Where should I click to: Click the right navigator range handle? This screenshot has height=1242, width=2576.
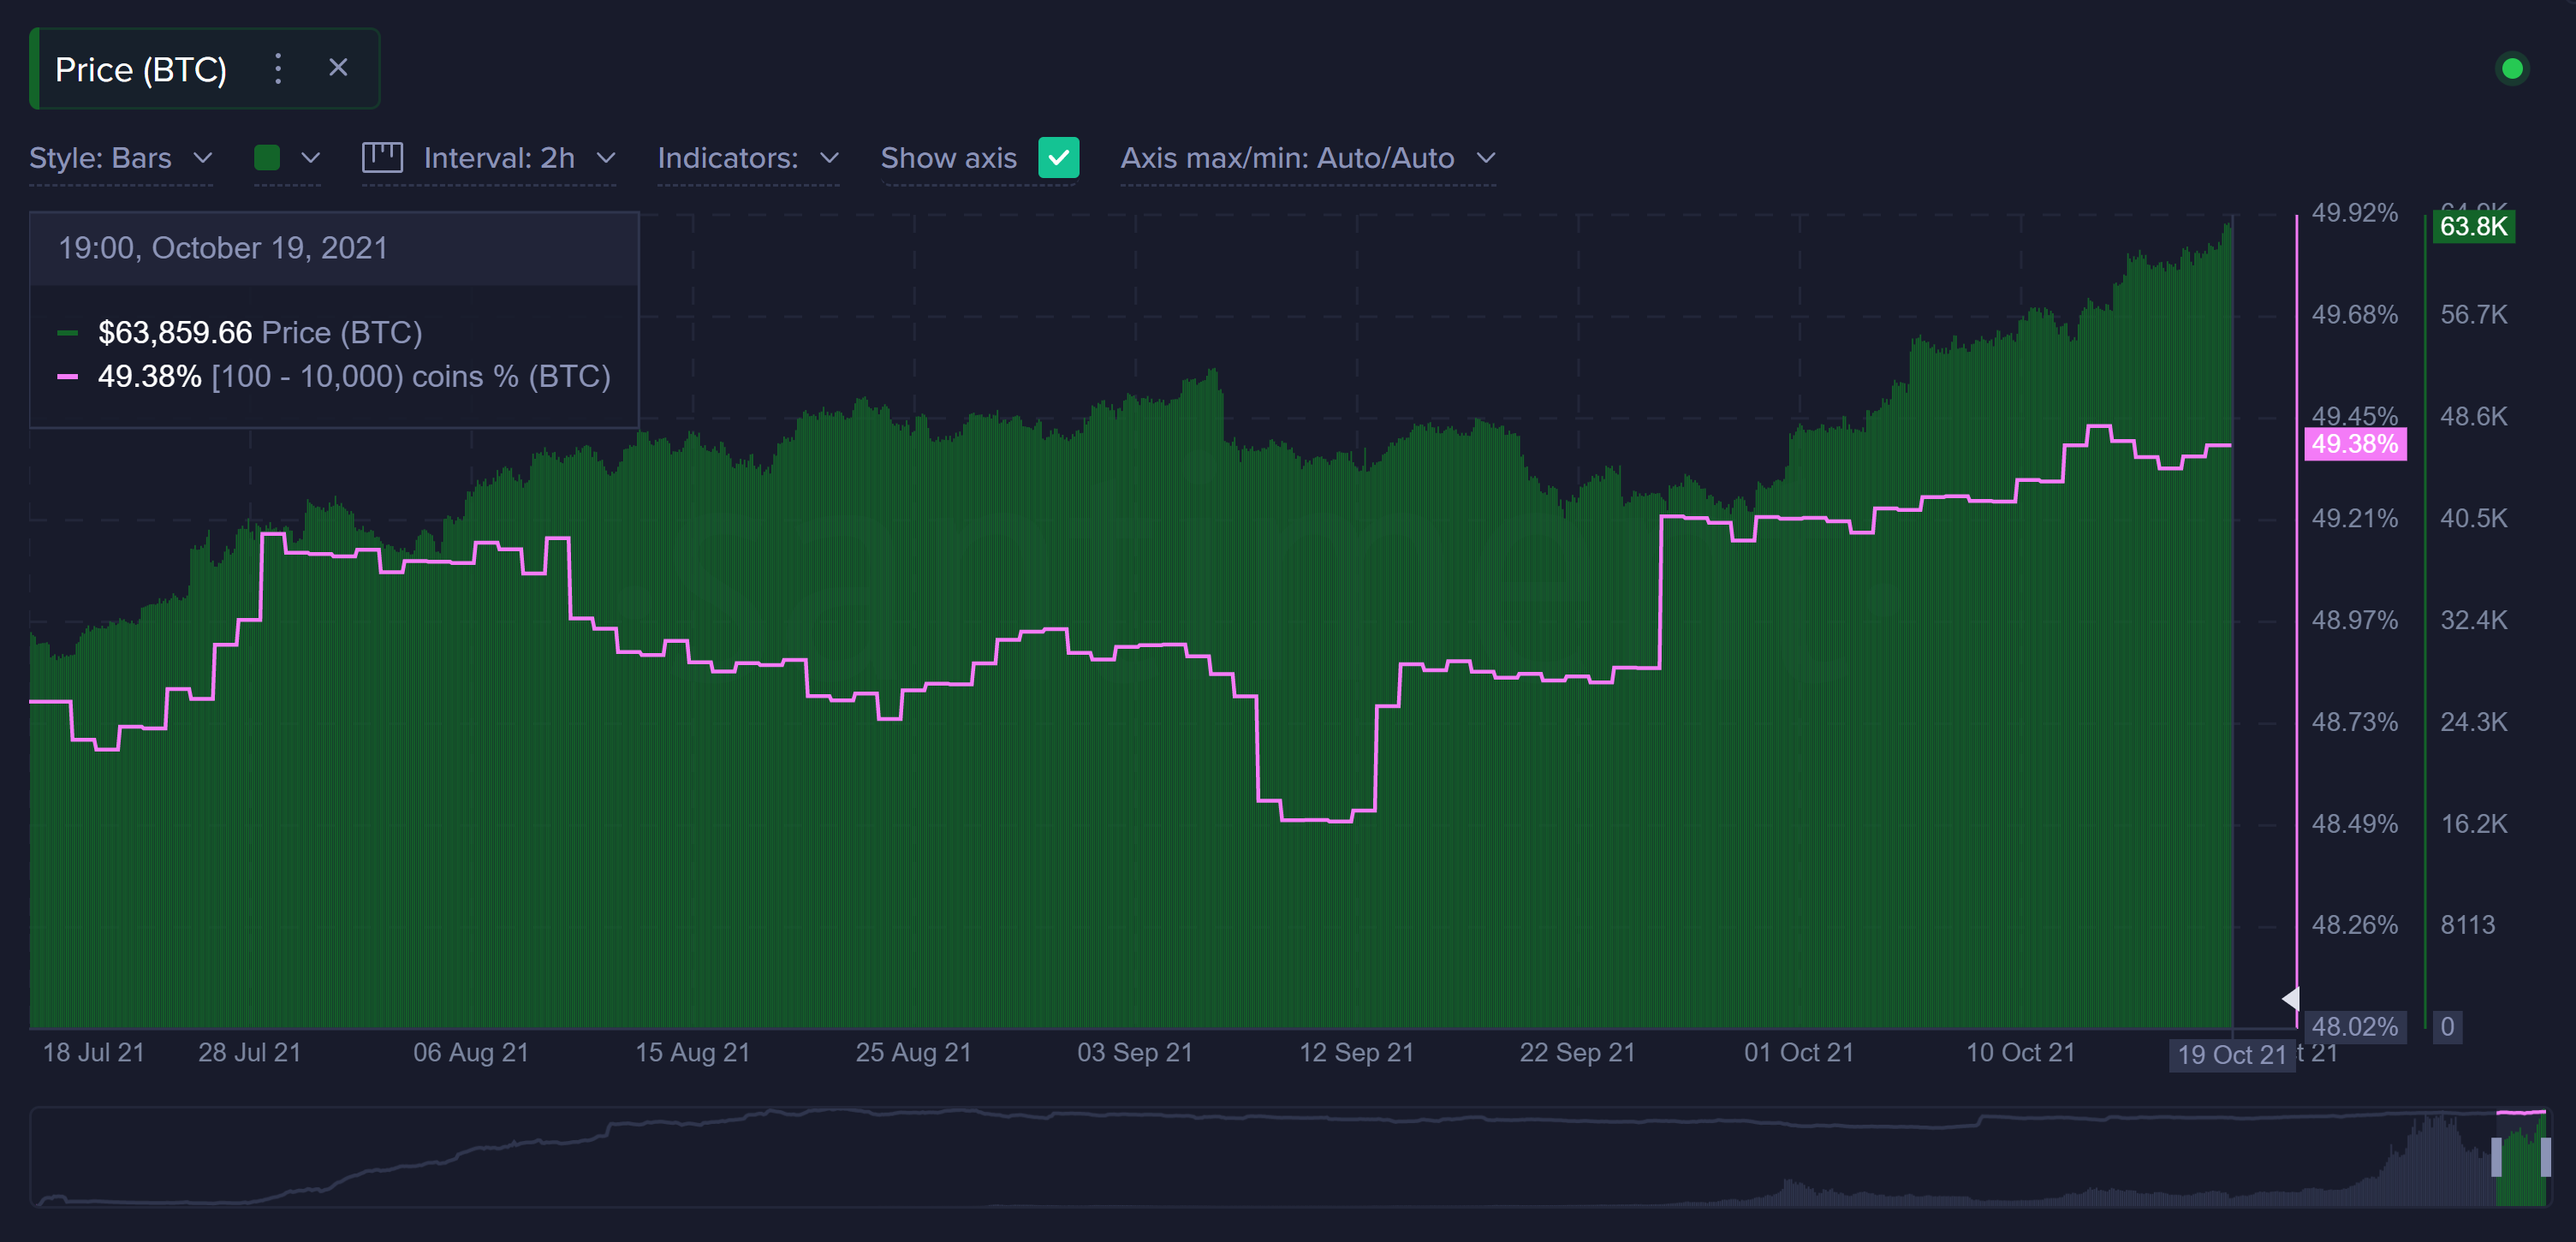pos(2545,1158)
